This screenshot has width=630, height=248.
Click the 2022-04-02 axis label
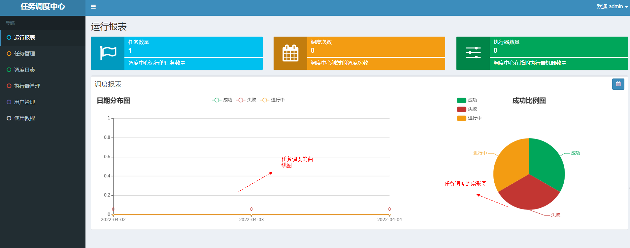click(x=113, y=220)
